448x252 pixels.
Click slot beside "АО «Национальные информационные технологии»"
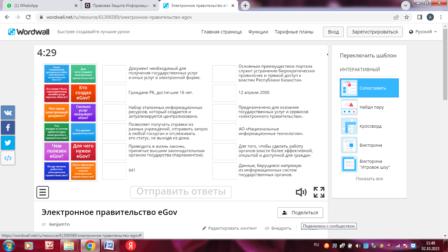coord(224,132)
